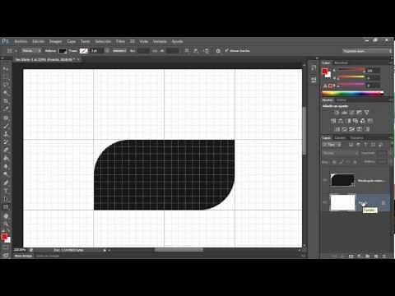
Task: Add a Curves adjustment
Action: [352, 113]
